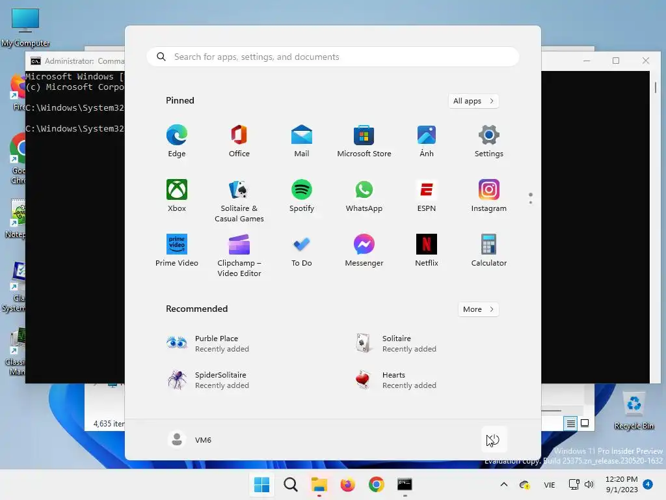Switch VIE input language indicator
Screen dimensions: 666x500
coord(549,484)
